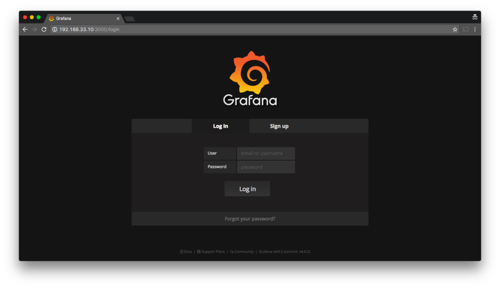Click the green maximize window button

[39, 17]
